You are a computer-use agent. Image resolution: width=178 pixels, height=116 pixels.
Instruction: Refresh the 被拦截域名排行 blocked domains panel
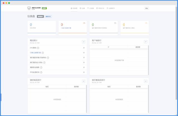click(x=145, y=81)
